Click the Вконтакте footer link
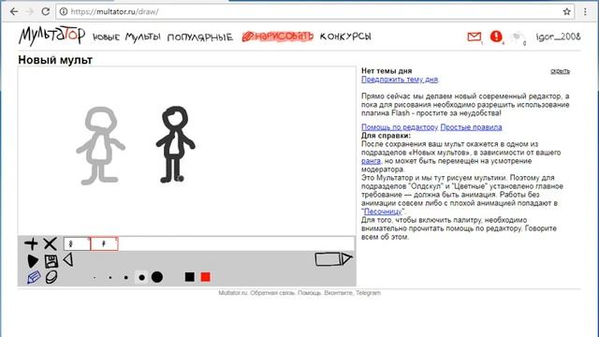The width and height of the screenshot is (599, 337). (339, 293)
